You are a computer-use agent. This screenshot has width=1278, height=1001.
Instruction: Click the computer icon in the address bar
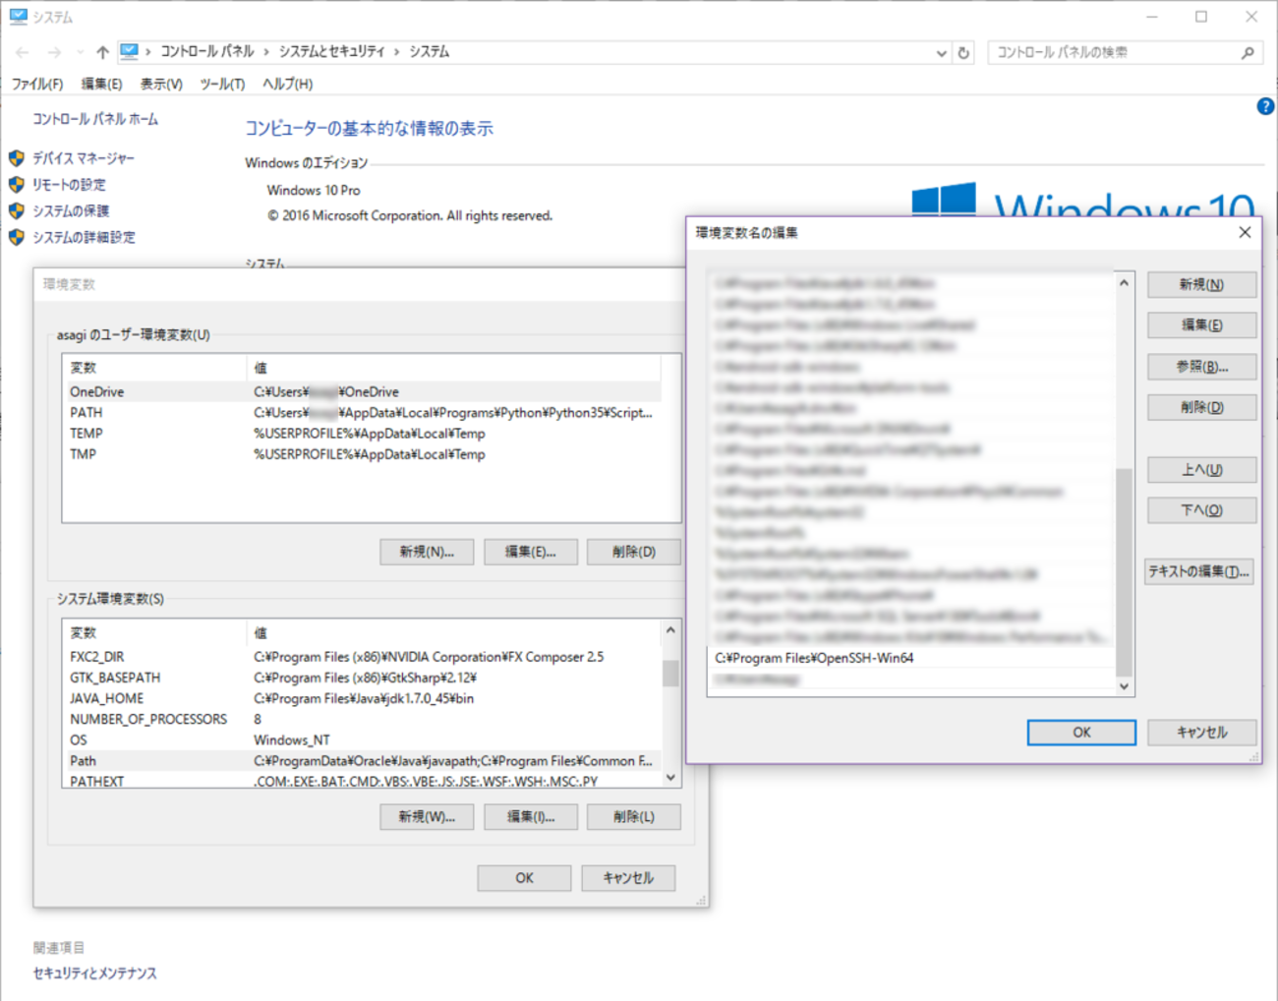pos(129,51)
